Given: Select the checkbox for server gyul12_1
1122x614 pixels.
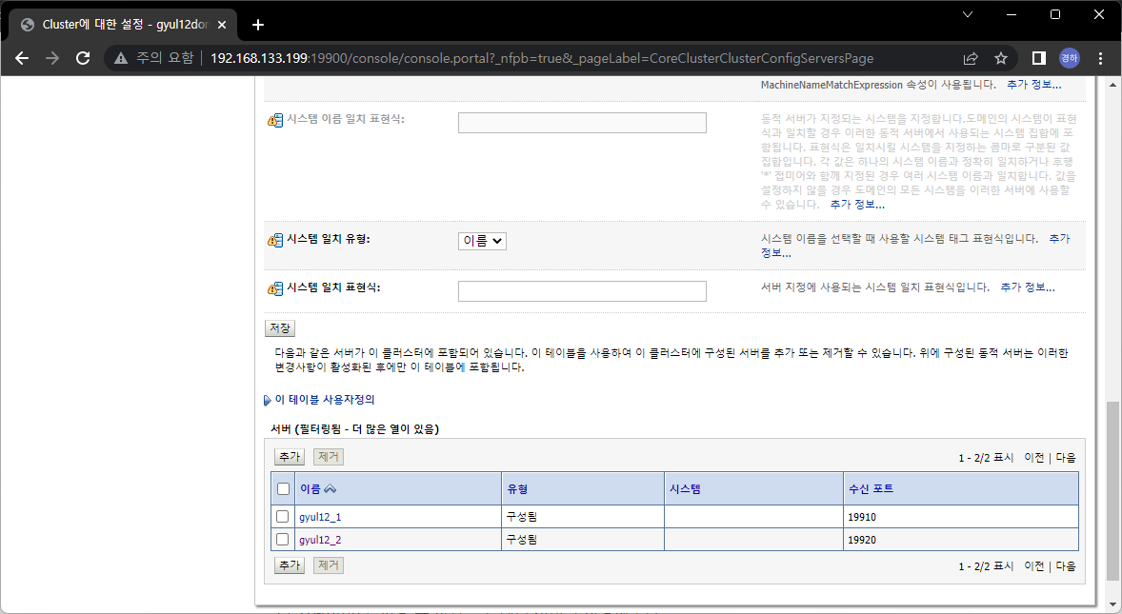Looking at the screenshot, I should coord(282,516).
